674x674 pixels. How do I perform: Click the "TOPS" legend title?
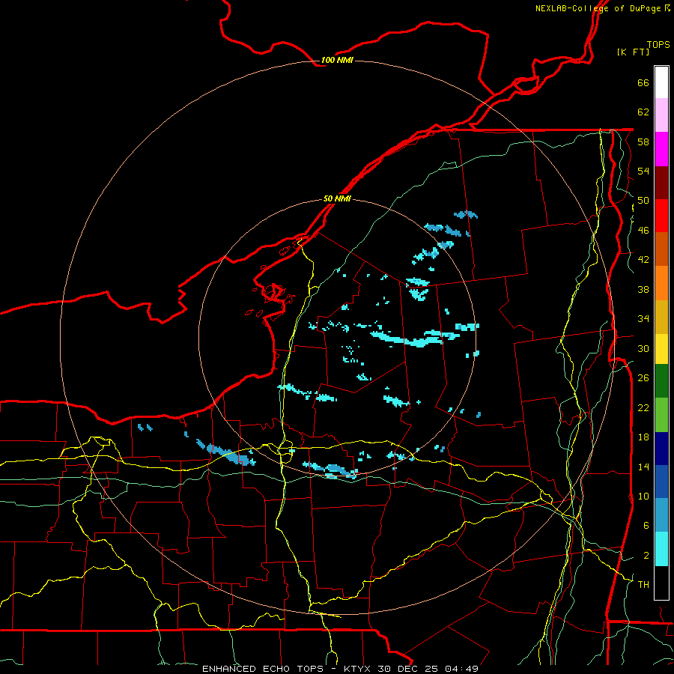click(x=658, y=44)
